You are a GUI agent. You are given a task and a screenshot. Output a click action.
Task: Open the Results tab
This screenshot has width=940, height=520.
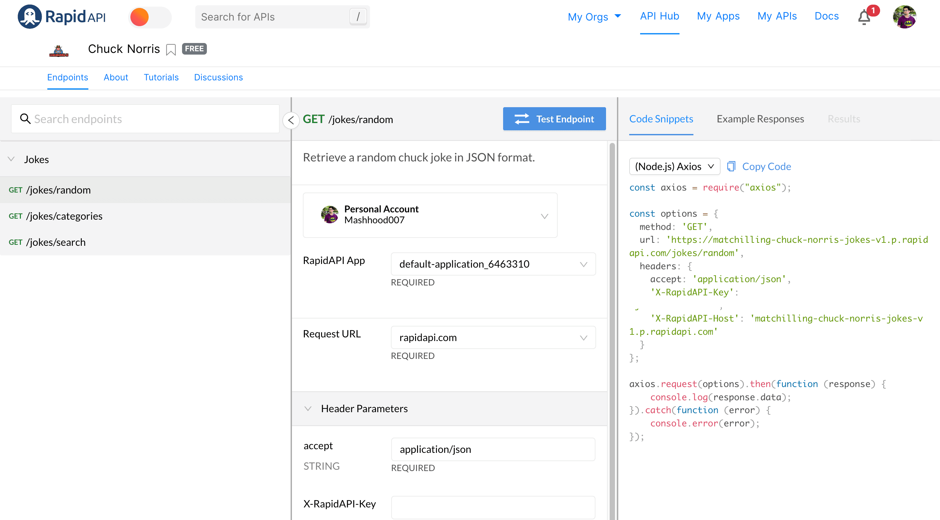pyautogui.click(x=844, y=119)
